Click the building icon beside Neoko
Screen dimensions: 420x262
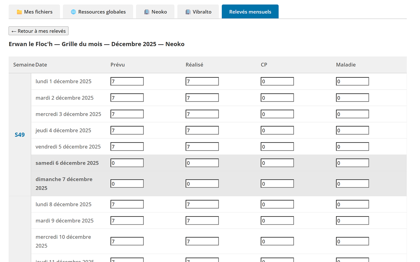[x=147, y=12]
